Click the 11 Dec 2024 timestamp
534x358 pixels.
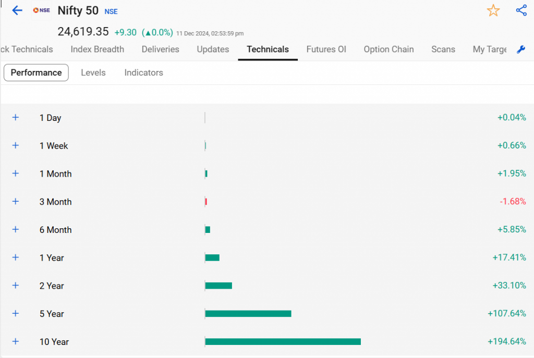(210, 33)
